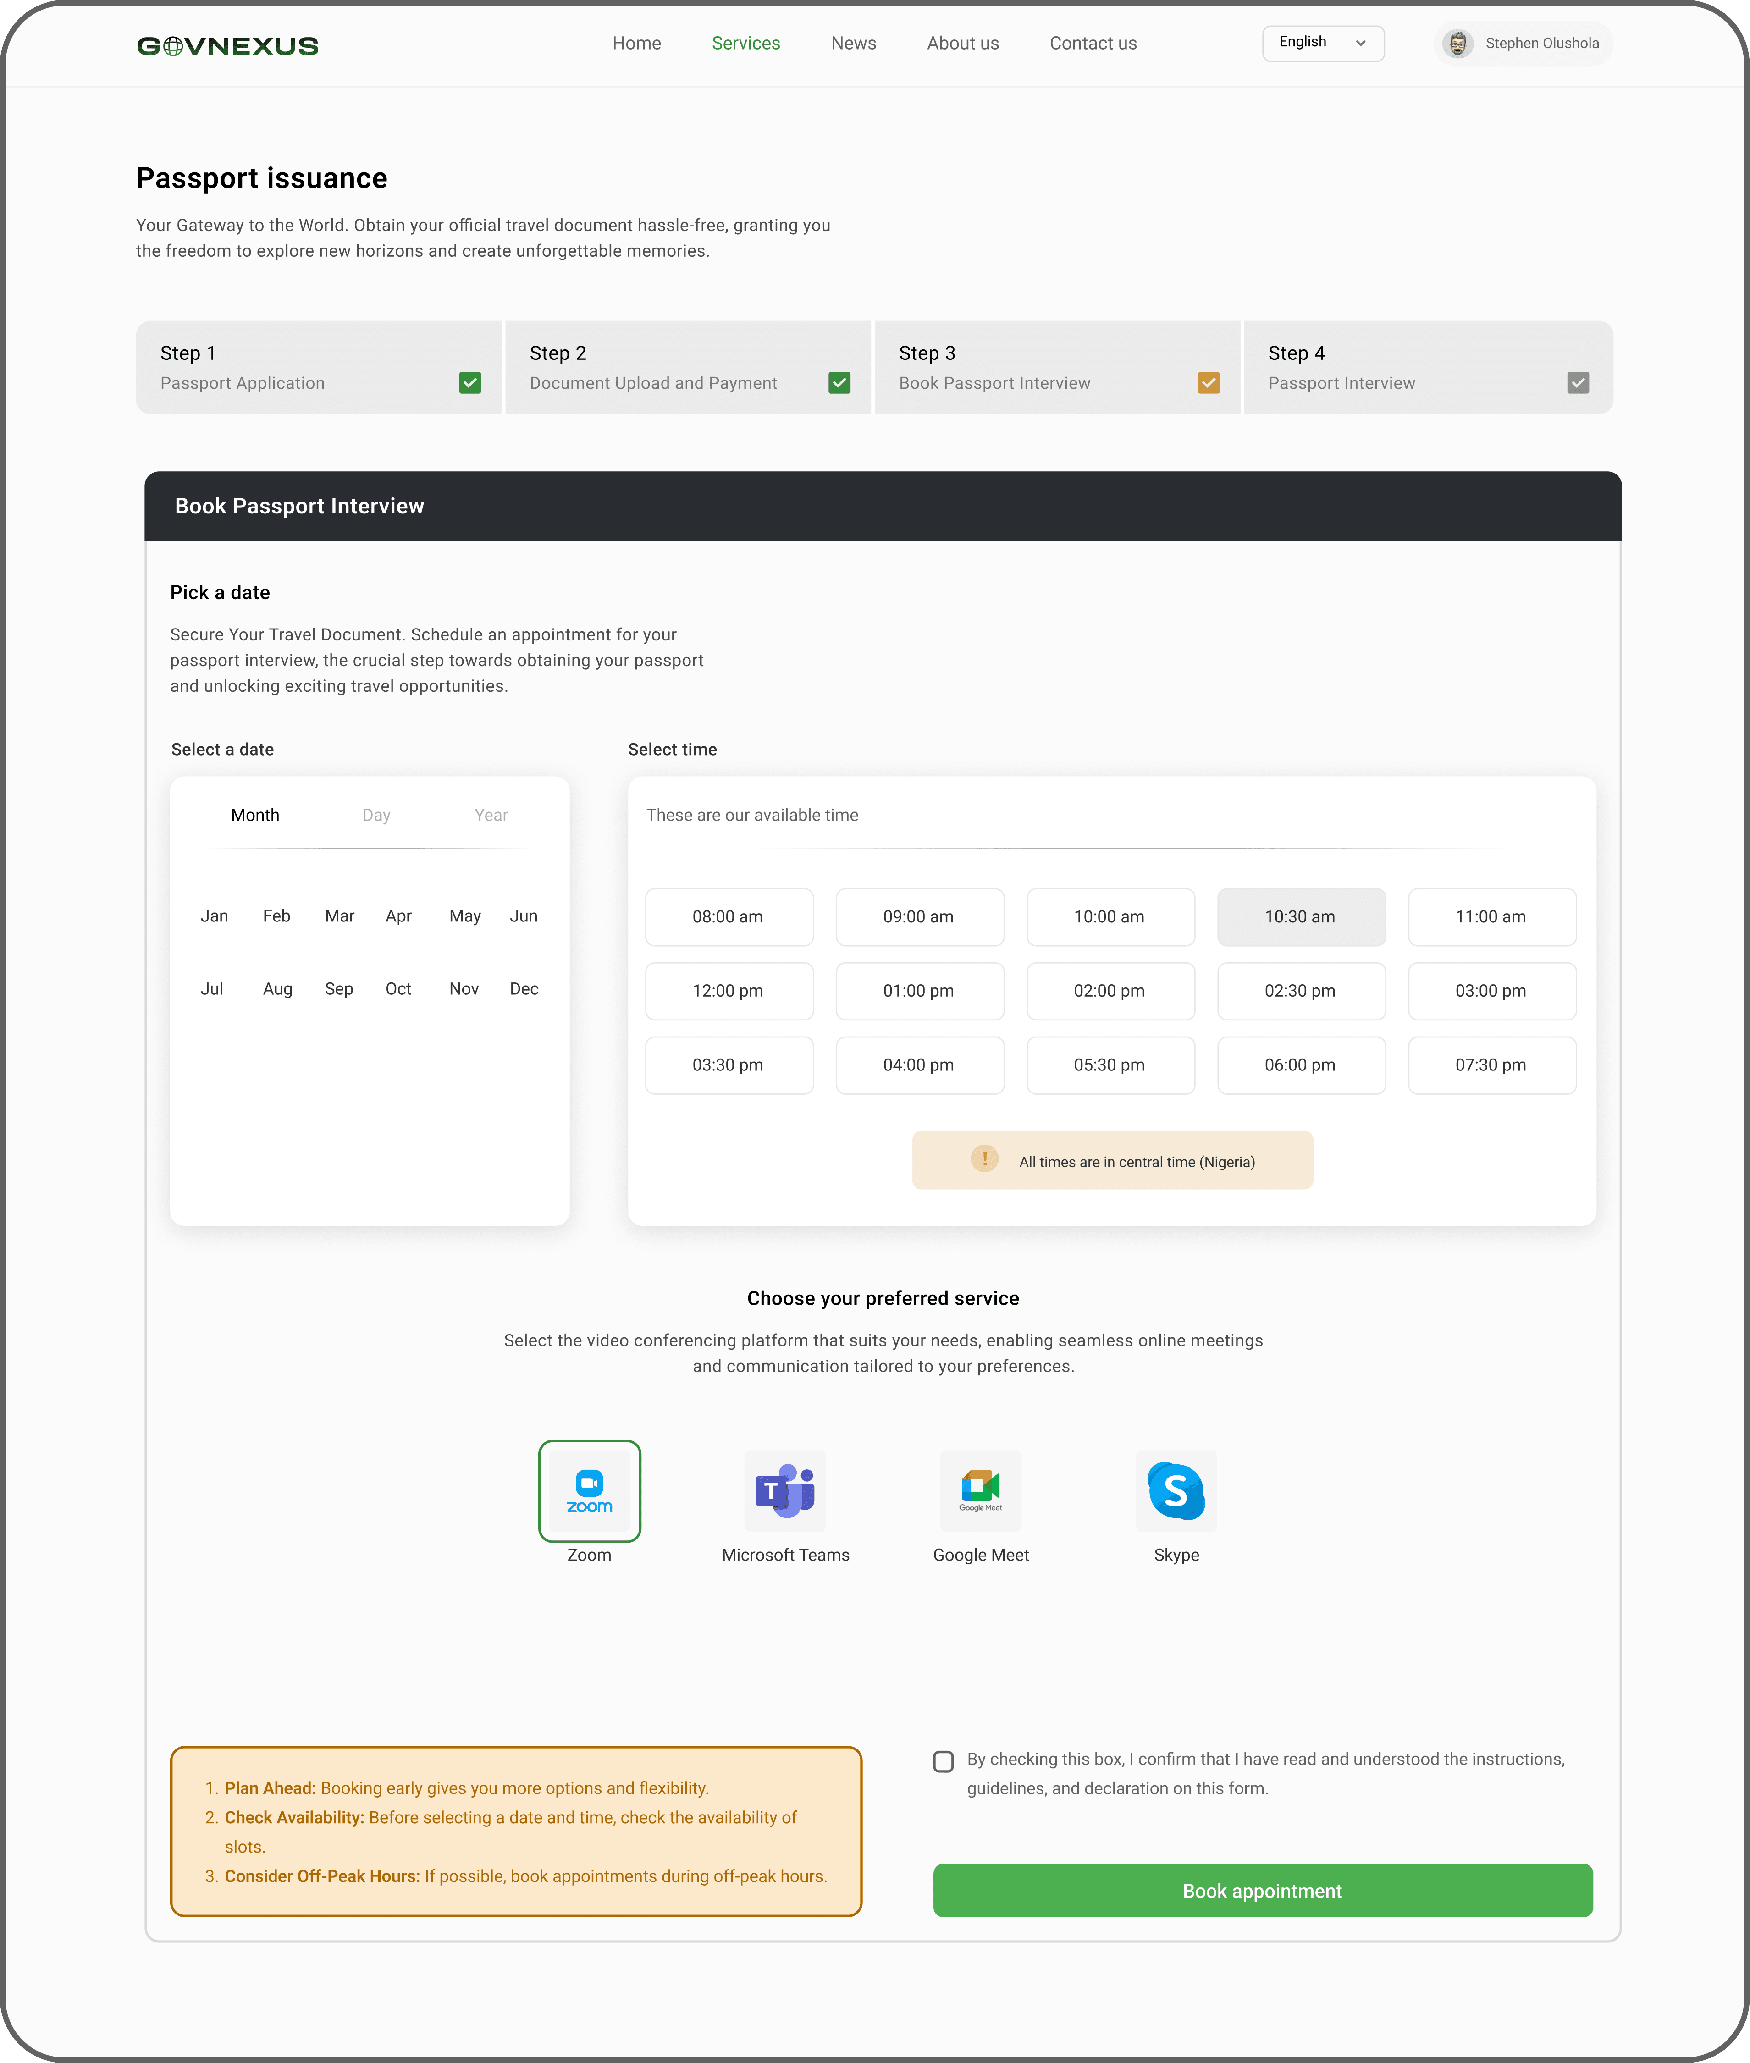Choose the Microsoft Teams icon
The image size is (1750, 2063).
[x=785, y=1491]
